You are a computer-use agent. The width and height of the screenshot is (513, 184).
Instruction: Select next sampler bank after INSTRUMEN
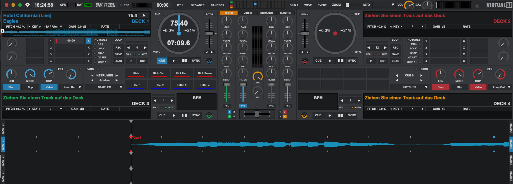[x=116, y=75]
